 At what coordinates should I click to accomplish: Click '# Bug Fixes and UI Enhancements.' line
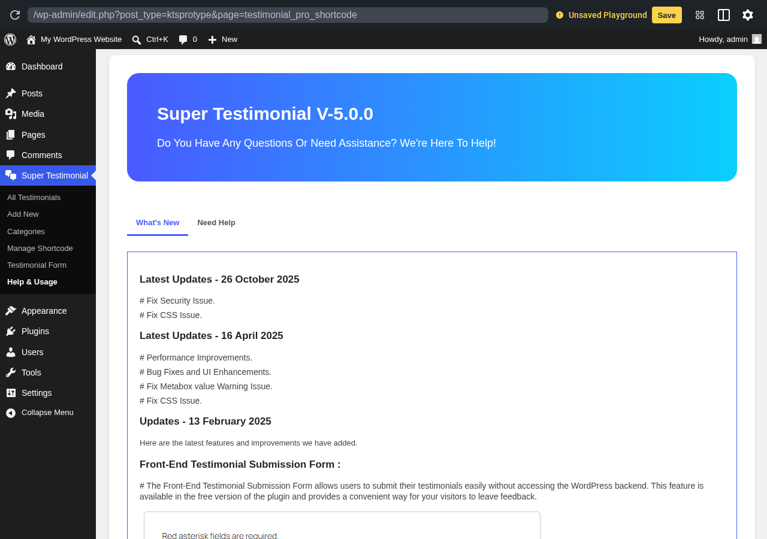click(x=206, y=372)
